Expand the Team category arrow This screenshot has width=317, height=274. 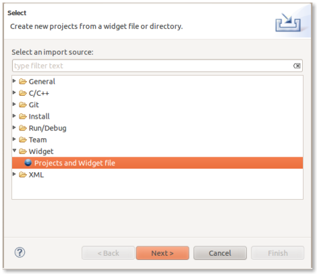pos(14,139)
